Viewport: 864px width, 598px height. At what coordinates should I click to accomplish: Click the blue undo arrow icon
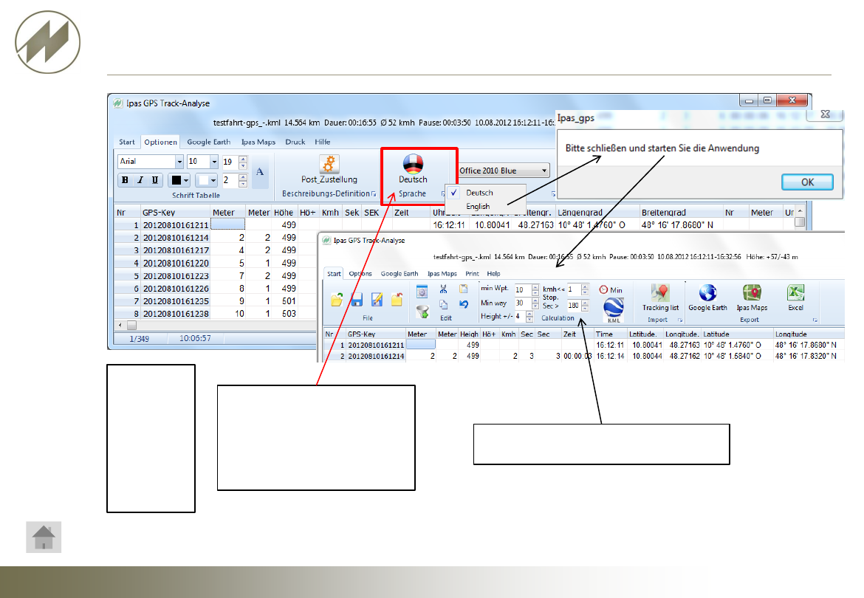point(464,304)
